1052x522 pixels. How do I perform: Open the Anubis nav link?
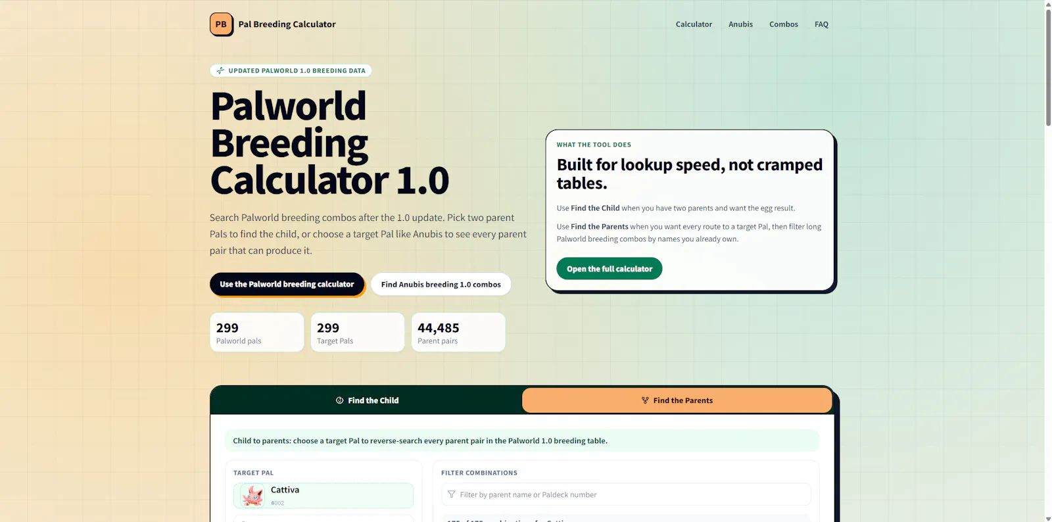(x=740, y=24)
